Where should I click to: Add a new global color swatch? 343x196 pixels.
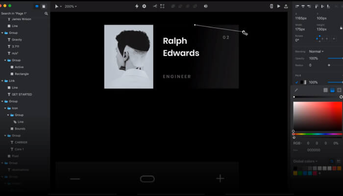tap(319, 173)
